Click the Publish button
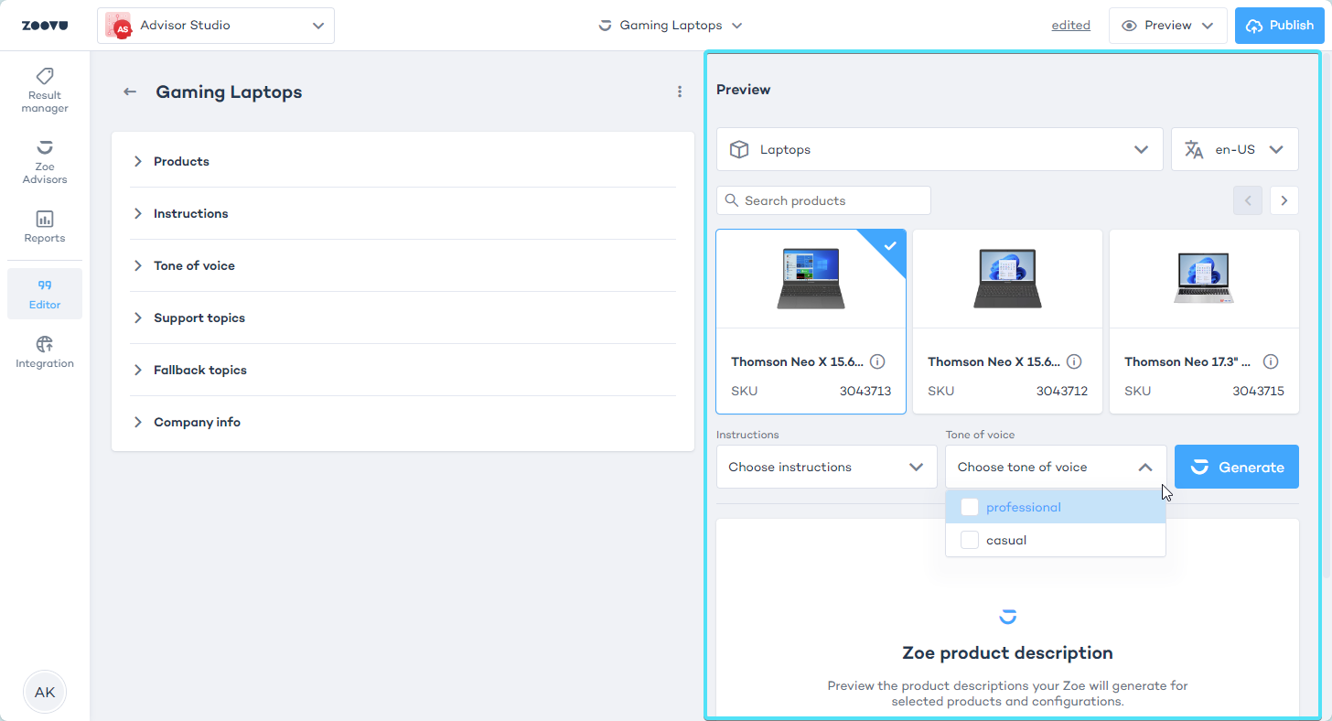Screen dimensions: 1332x721 1279,26
